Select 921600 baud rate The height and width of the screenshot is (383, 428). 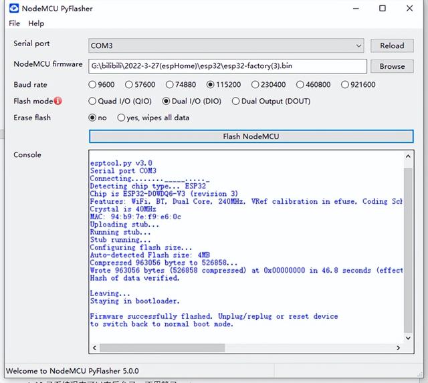[x=358, y=85]
